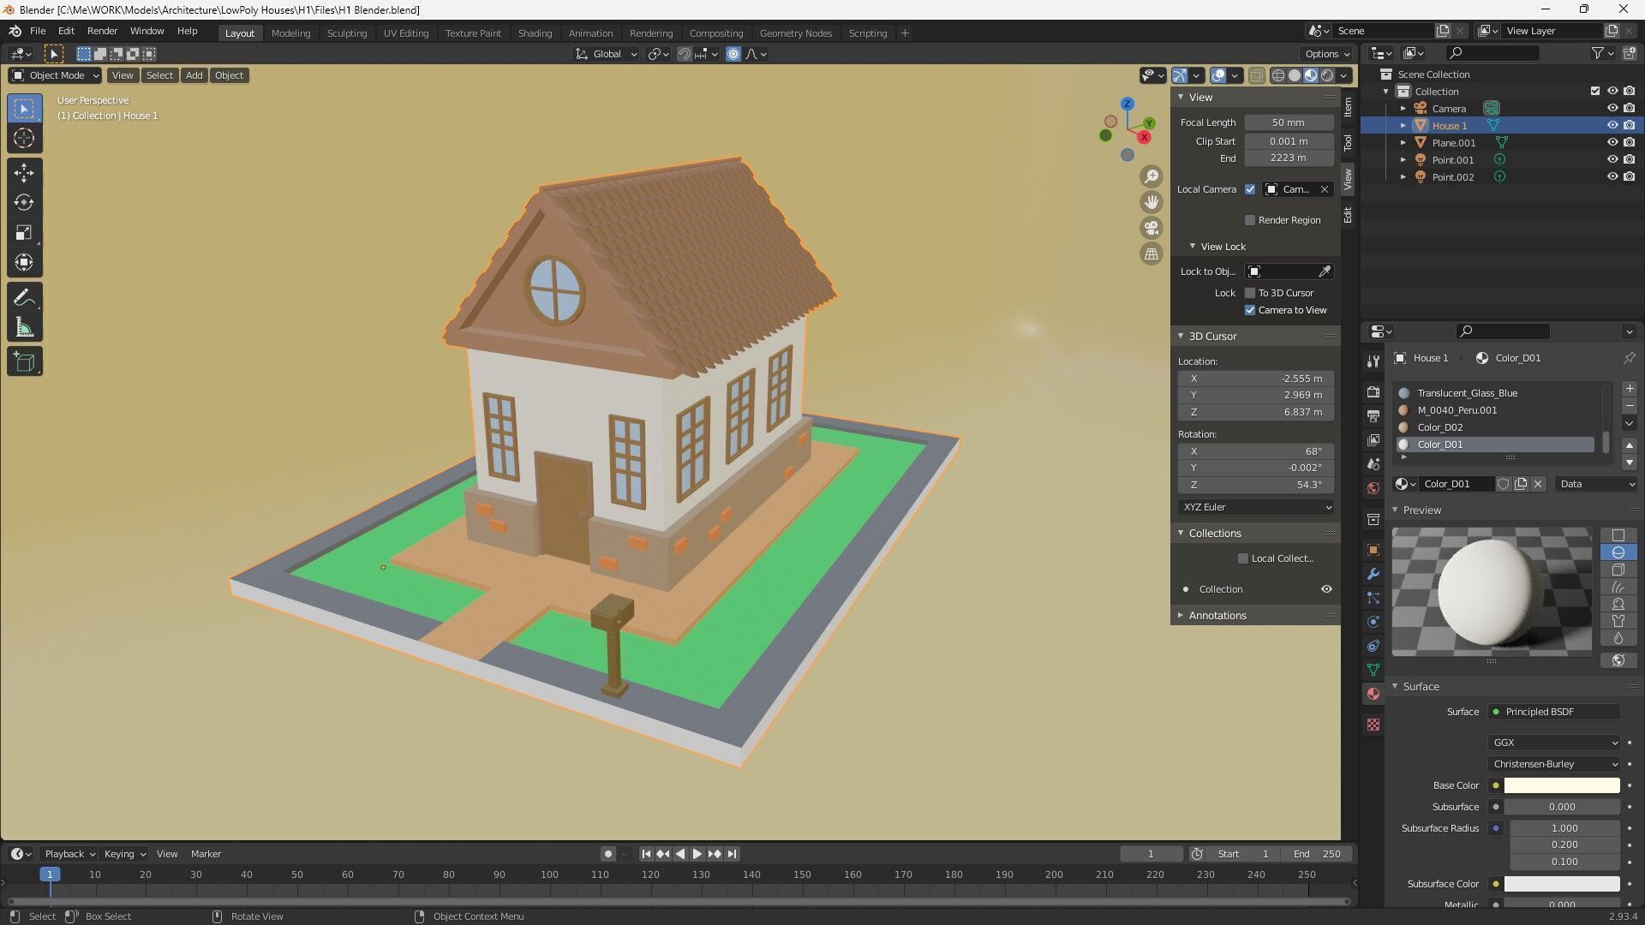Open the World properties tab icon
The height and width of the screenshot is (925, 1645).
(1373, 488)
